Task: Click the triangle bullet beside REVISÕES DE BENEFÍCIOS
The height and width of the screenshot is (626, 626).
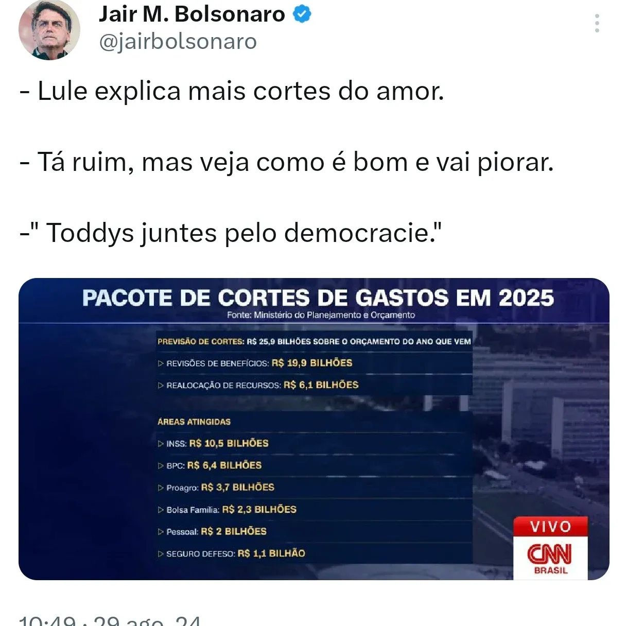Action: (161, 363)
